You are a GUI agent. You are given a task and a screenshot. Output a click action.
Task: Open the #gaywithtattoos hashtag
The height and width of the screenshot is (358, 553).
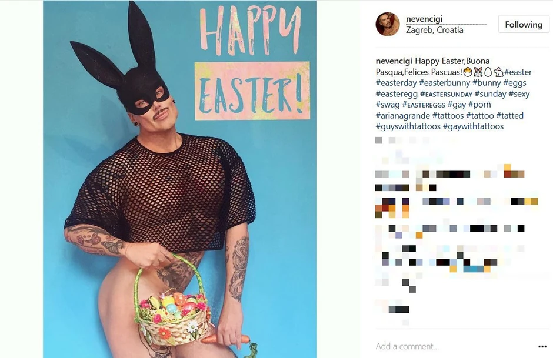coord(474,126)
